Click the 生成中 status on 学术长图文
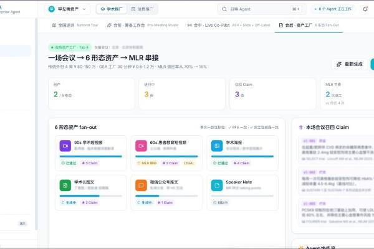The image size is (374, 249). pyautogui.click(x=69, y=203)
